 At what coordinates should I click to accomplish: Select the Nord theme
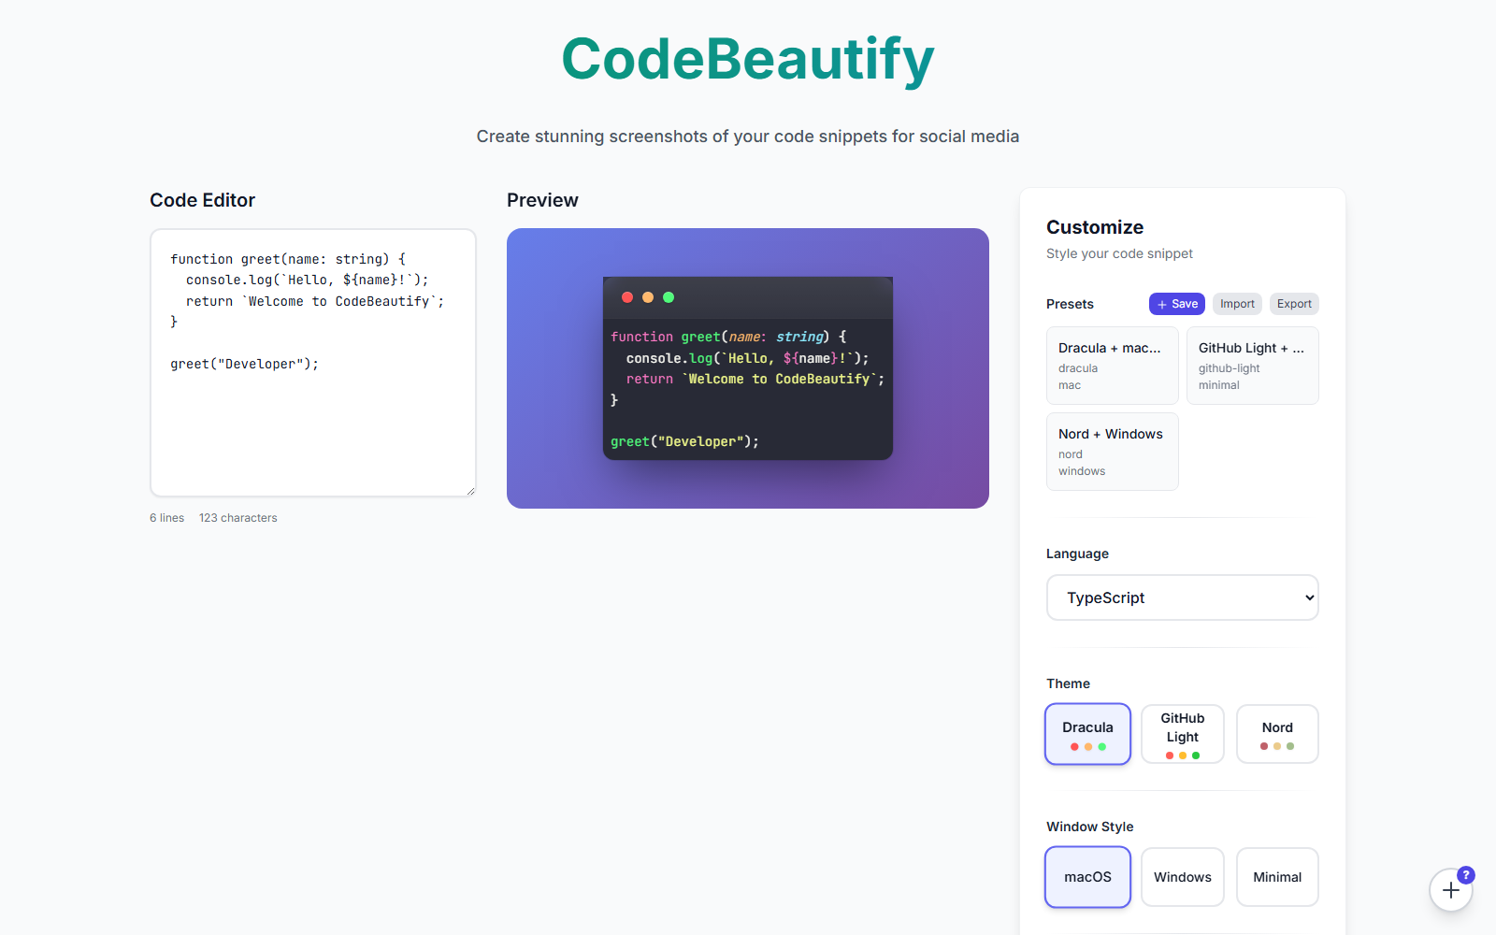point(1277,734)
